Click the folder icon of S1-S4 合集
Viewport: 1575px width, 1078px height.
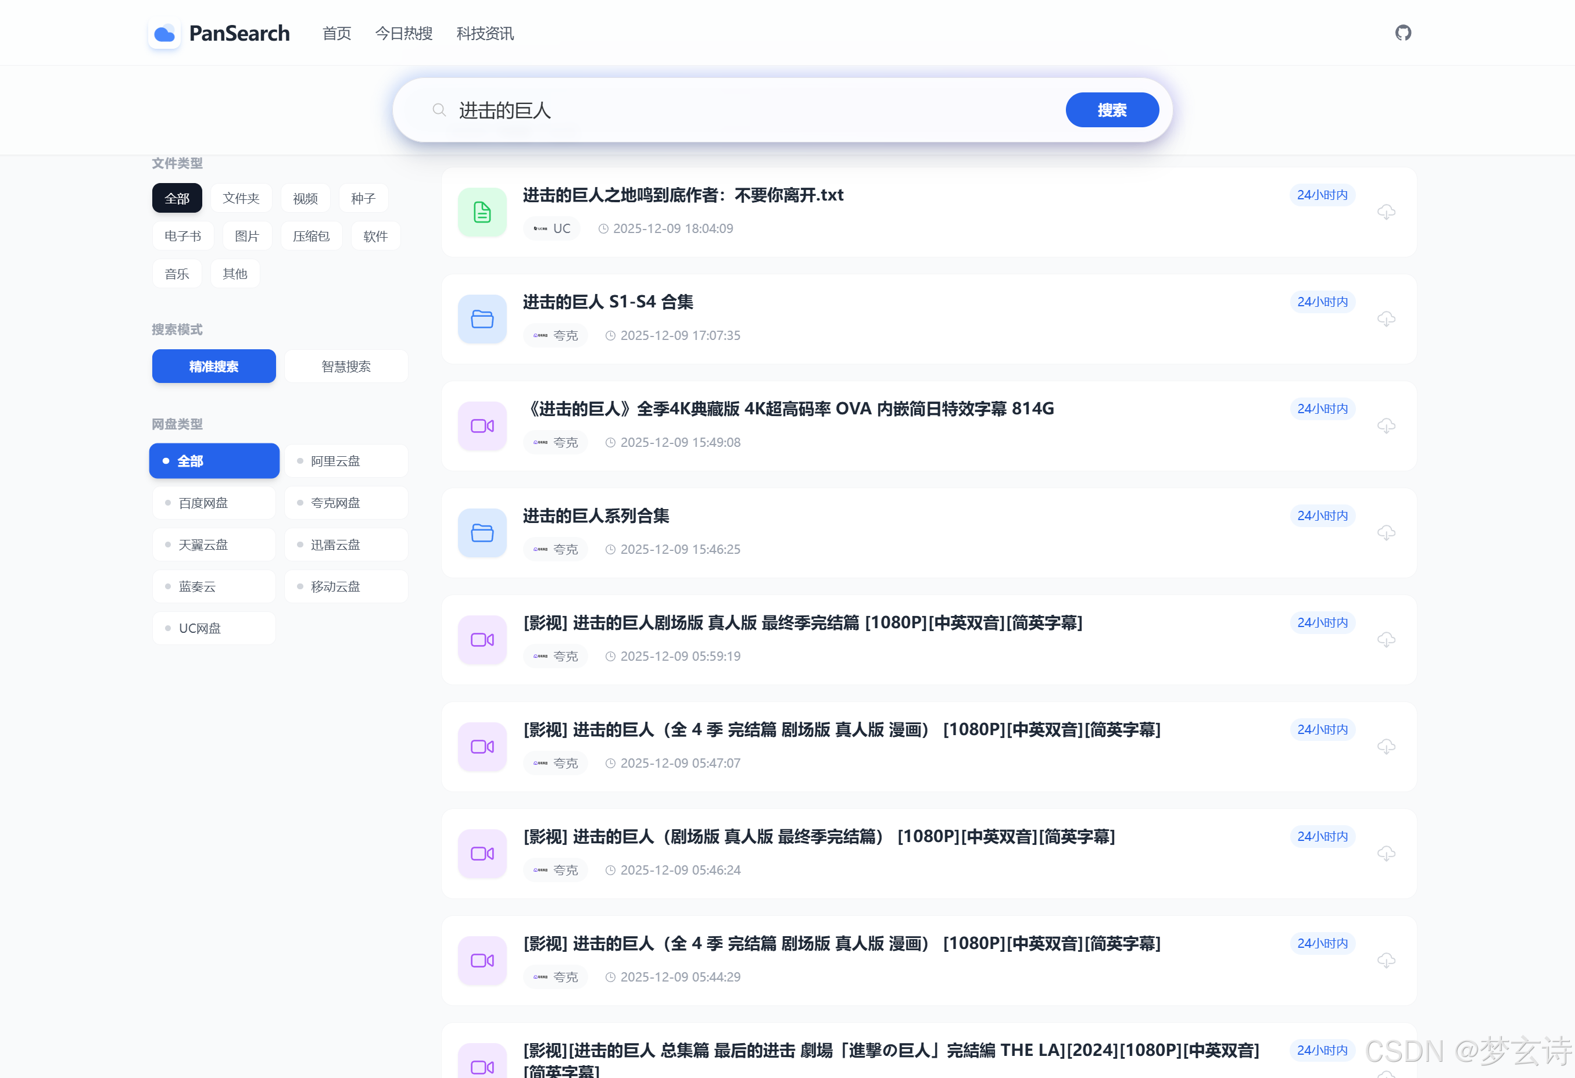[x=481, y=318]
